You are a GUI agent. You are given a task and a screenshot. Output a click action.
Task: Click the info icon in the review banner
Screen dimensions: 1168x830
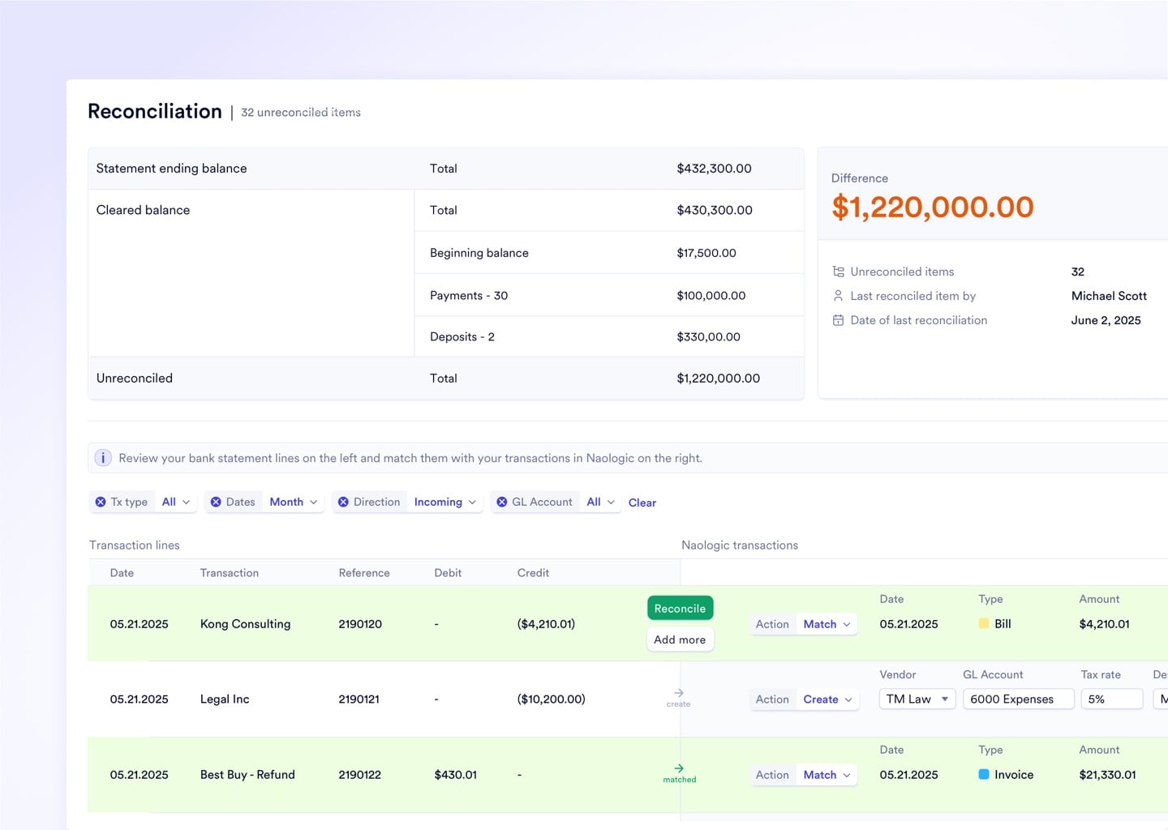point(103,458)
